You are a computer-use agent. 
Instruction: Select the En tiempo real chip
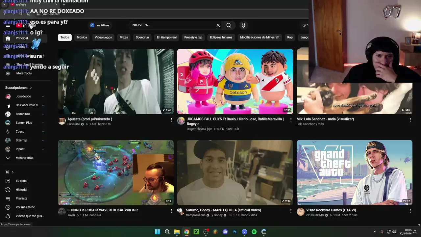point(166,37)
